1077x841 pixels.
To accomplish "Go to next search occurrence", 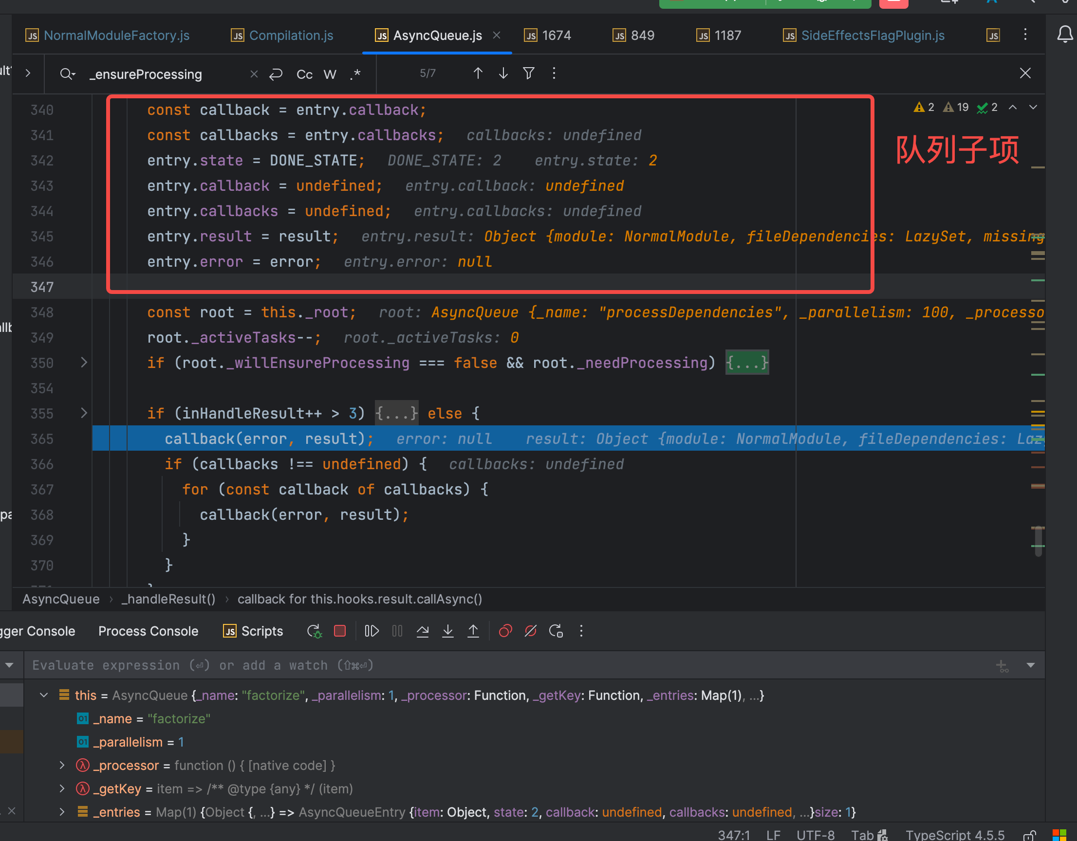I will point(503,73).
